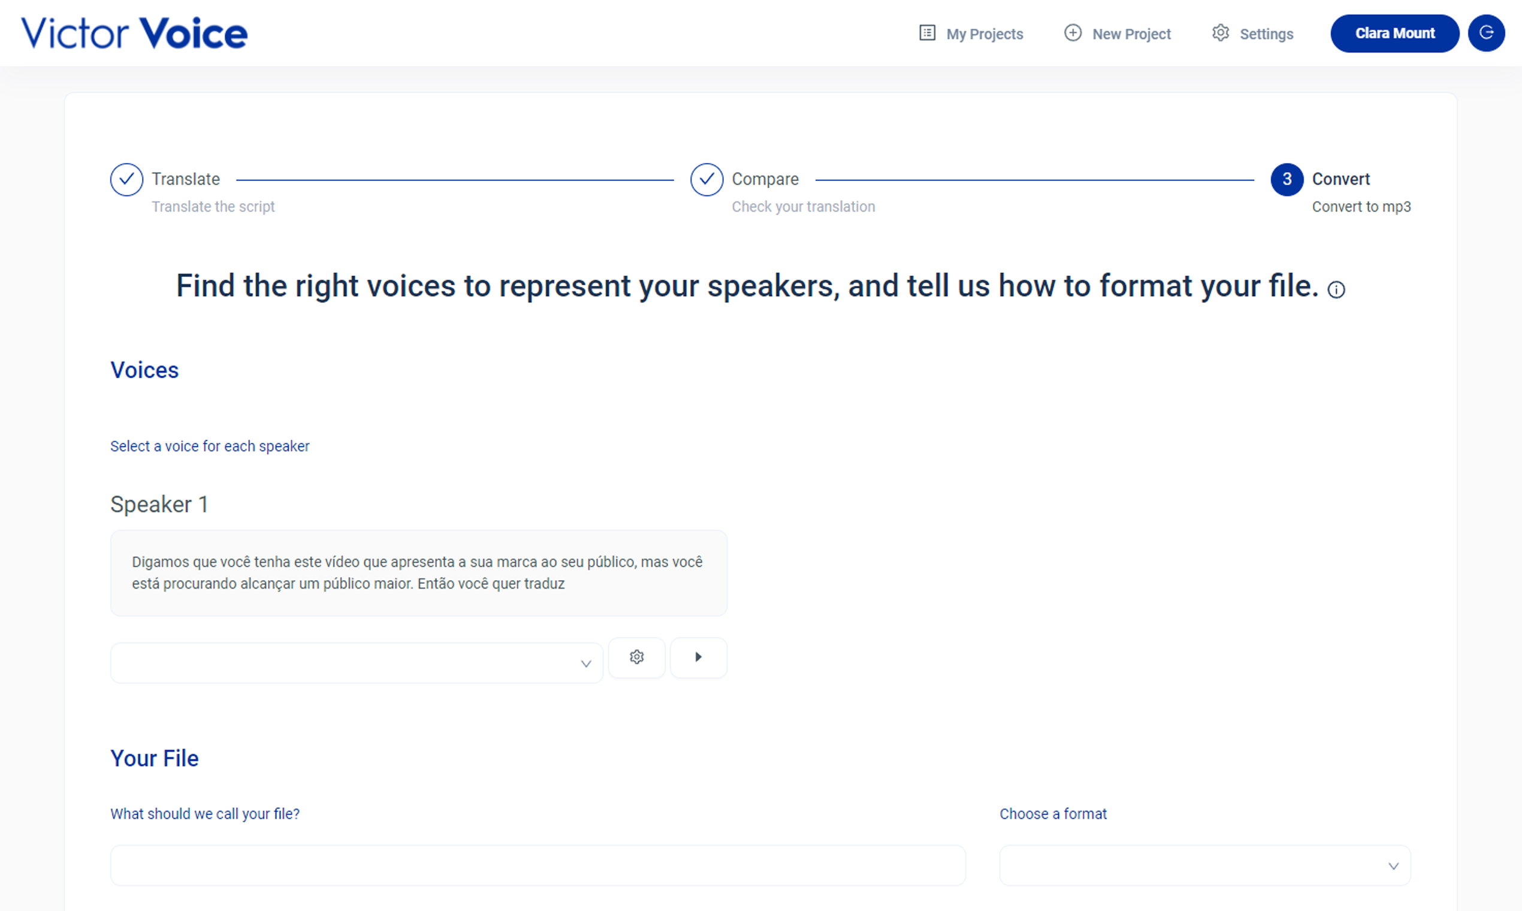Click the Speaker 1 script text box
The height and width of the screenshot is (911, 1522).
coord(418,573)
